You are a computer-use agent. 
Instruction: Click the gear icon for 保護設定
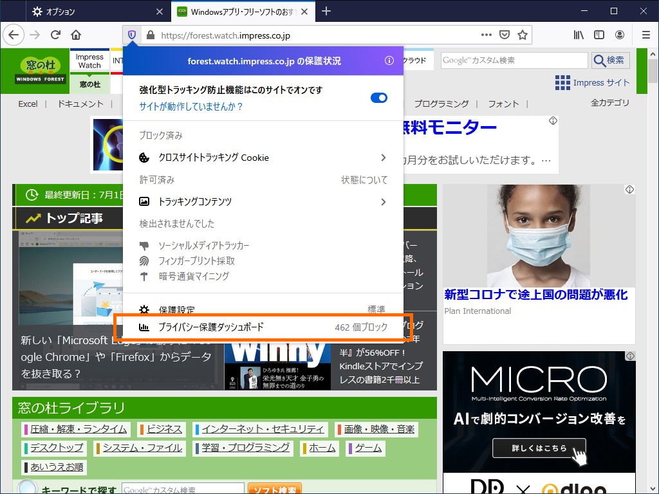coord(144,310)
